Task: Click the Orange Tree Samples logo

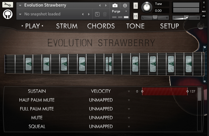Action: pyautogui.click(x=8, y=14)
